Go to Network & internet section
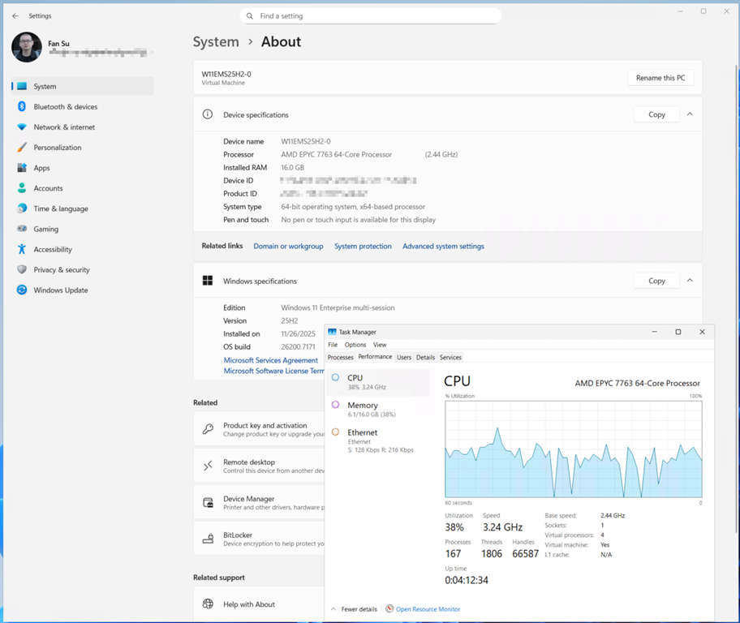This screenshot has width=740, height=623. (x=64, y=127)
